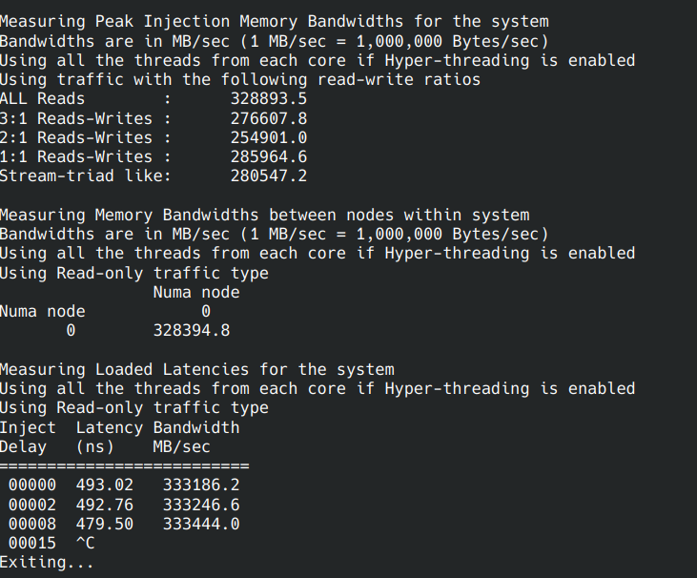
Task: Click the 1:1 Reads-Writes value 285964.6
Action: coord(268,156)
